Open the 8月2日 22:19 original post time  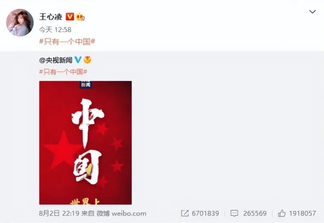[59, 213]
